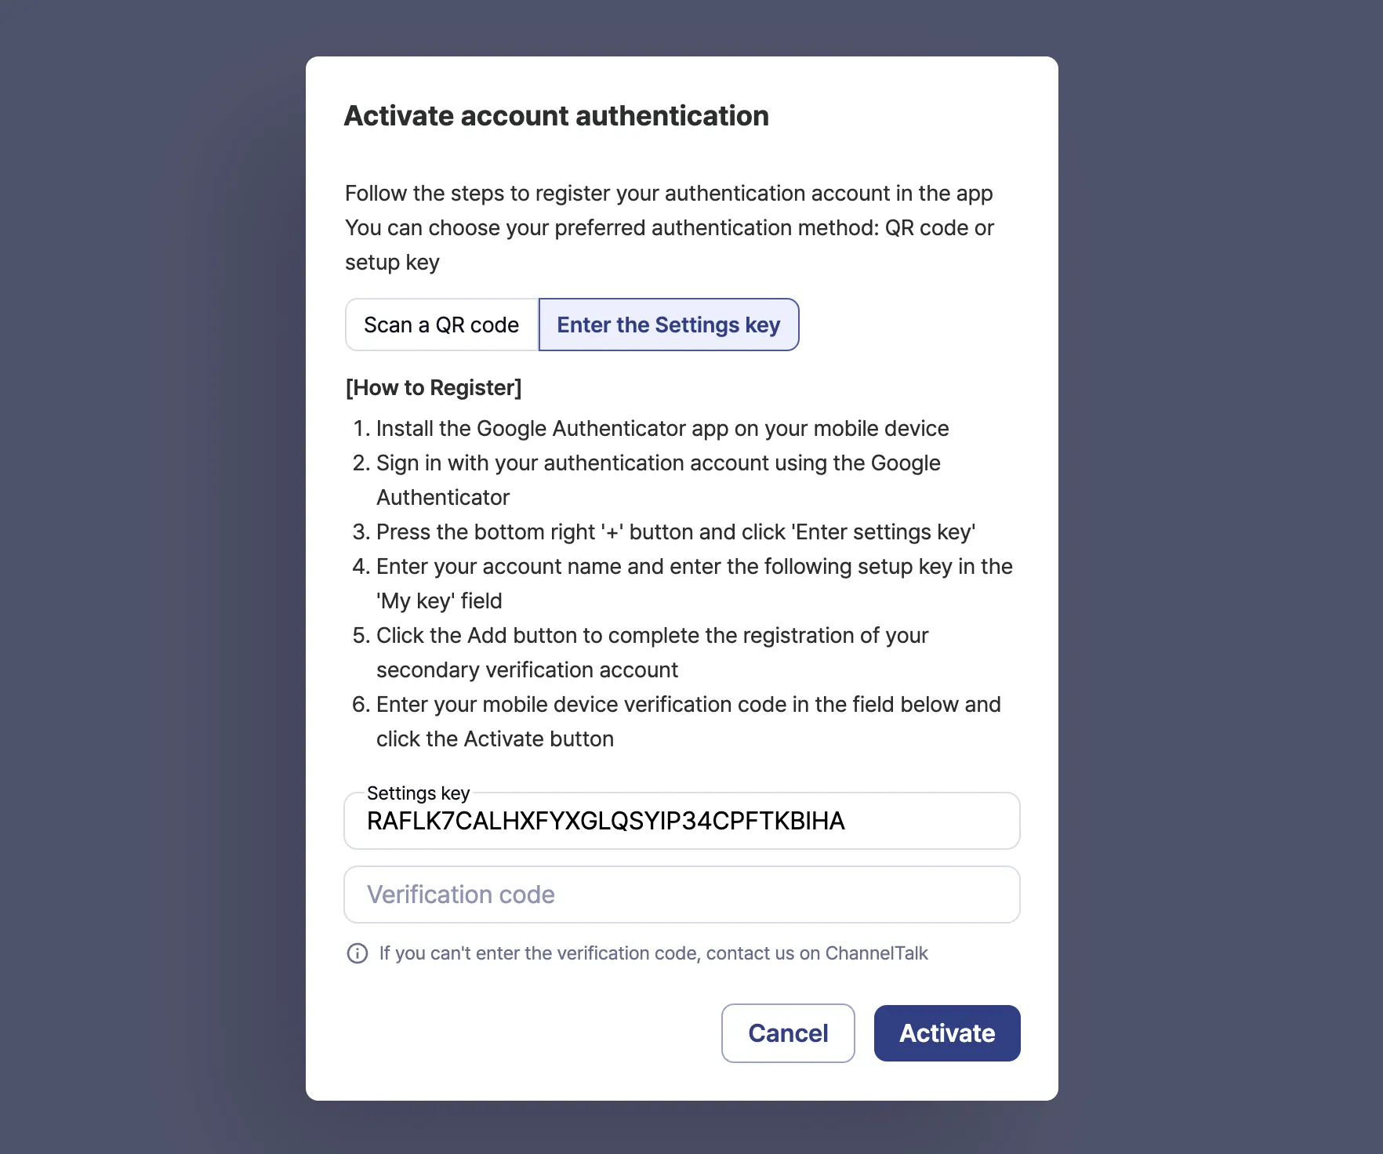Click step 1 about installing Google Authenticator
Screen dimensions: 1383x1154
tap(662, 429)
